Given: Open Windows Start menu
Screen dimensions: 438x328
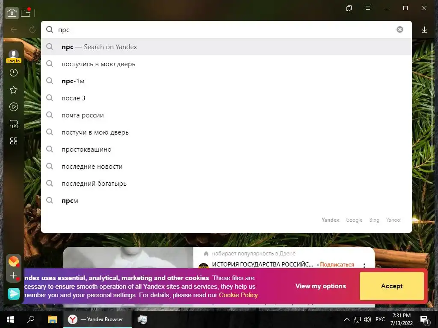Looking at the screenshot, I should [x=10, y=319].
